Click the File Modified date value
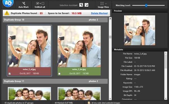 144,70
